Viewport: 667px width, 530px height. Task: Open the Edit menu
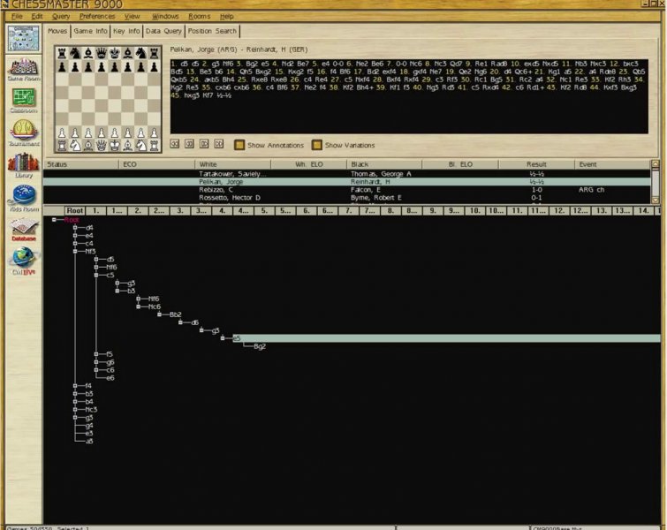37,16
